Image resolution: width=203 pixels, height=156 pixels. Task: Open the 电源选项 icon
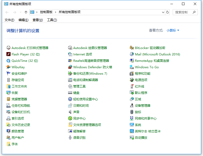click(132, 80)
